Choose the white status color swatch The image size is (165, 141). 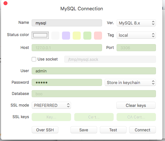[x=55, y=35]
